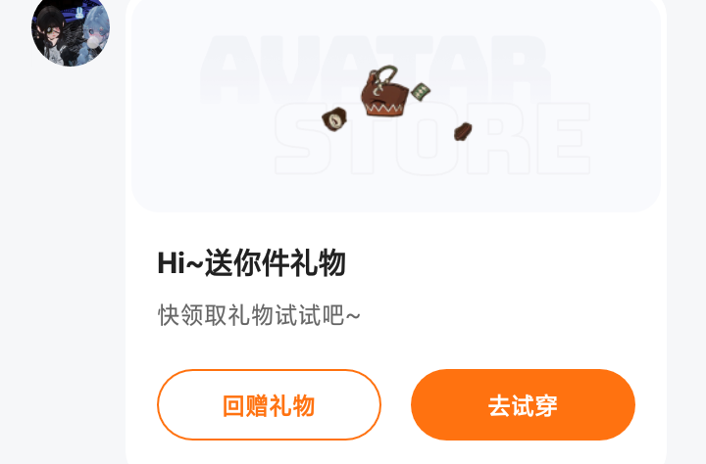Click the outlined STORE watermark text
The width and height of the screenshot is (706, 464).
pos(432,138)
